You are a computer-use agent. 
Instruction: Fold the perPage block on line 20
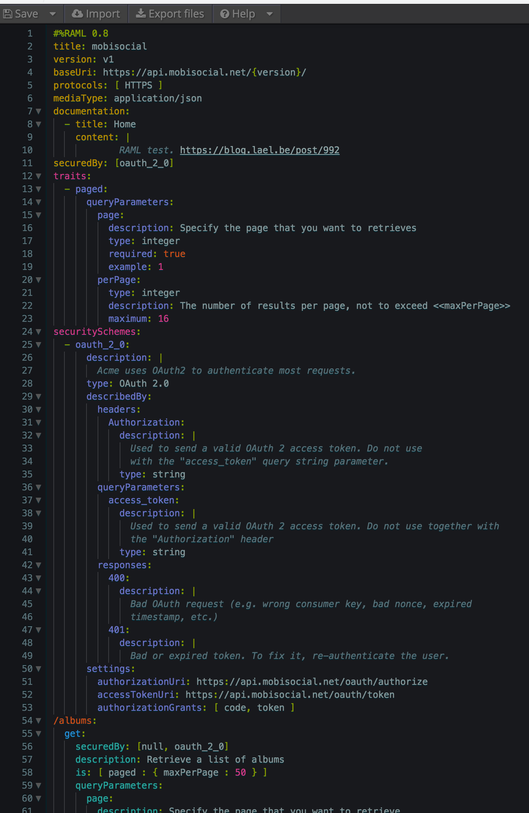tap(38, 280)
